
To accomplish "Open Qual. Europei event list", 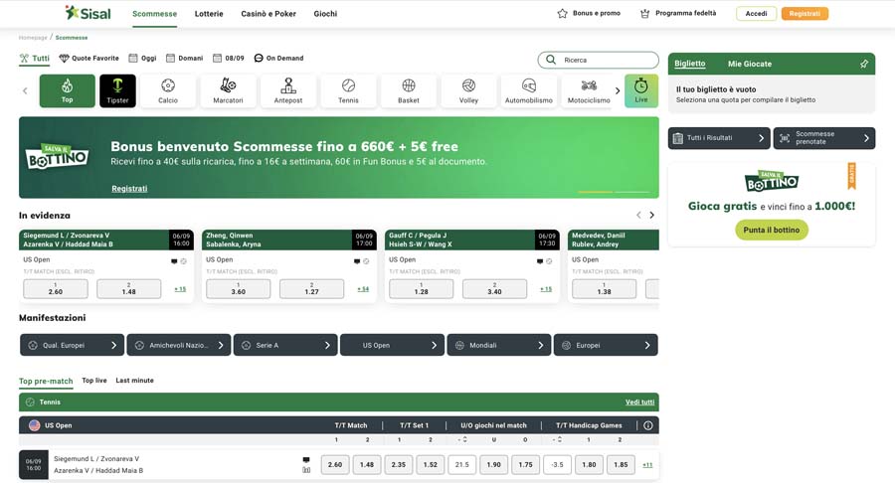I will tap(72, 345).
